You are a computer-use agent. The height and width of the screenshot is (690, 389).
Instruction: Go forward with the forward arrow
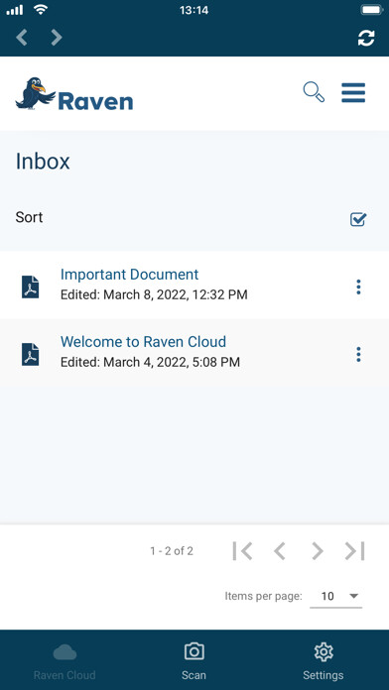(x=57, y=38)
